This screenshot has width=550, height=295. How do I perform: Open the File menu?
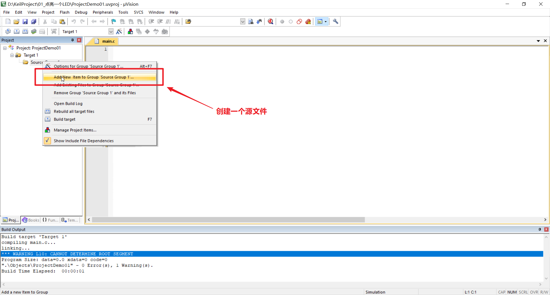(x=6, y=12)
